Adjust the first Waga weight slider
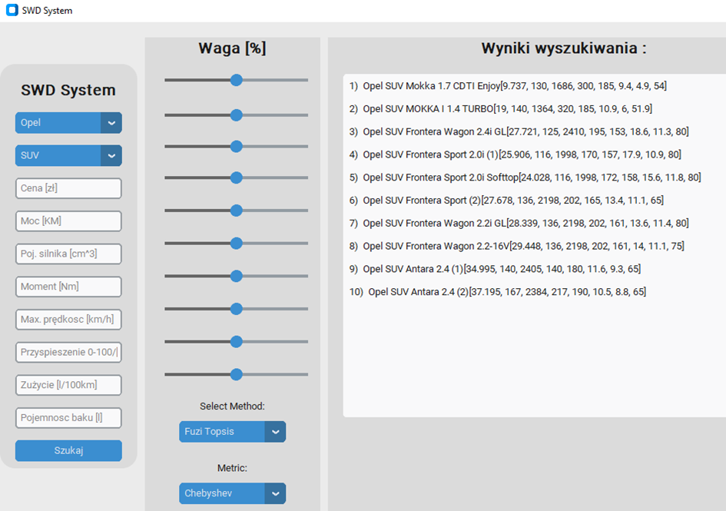This screenshot has height=511, width=726. (236, 79)
